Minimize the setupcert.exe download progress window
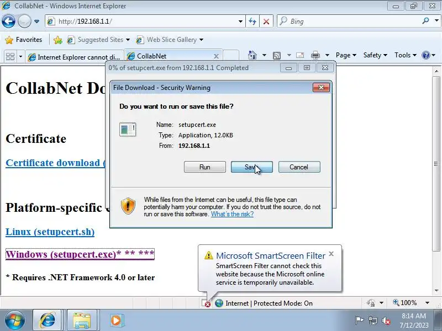The image size is (442, 331). coord(288,68)
